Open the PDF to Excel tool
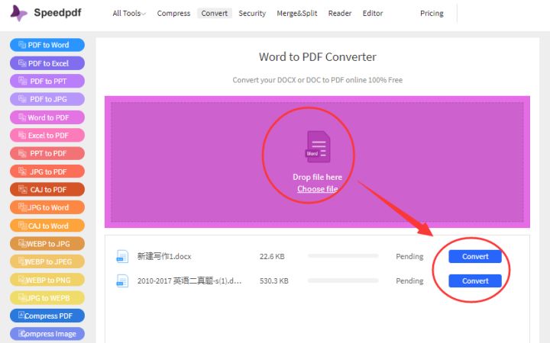This screenshot has width=550, height=343. click(x=47, y=63)
